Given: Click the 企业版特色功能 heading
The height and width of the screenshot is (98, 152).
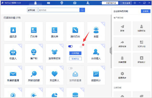Looking at the screenshot, I should click(x=121, y=11).
